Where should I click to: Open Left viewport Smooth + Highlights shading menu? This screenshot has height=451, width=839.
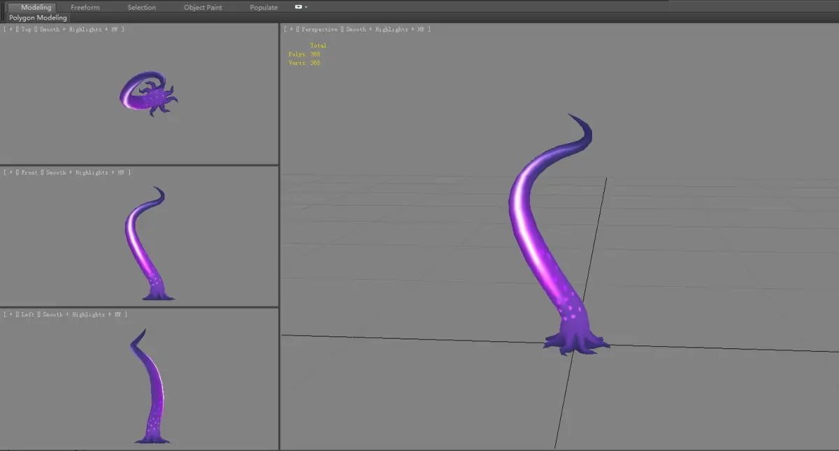point(82,315)
